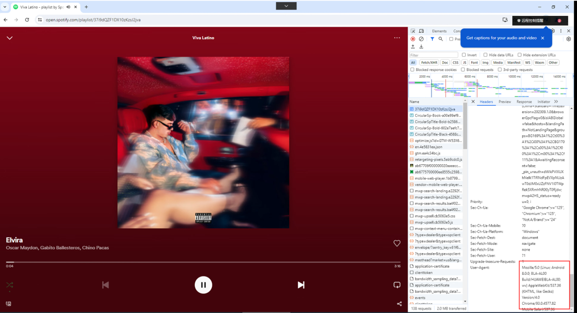This screenshot has height=313, width=577.
Task: Filter requests by Manifest
Action: (x=514, y=62)
